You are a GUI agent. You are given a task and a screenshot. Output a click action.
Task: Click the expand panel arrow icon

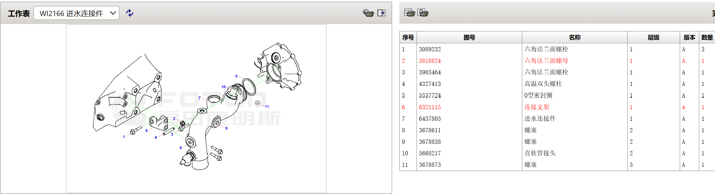pos(382,13)
